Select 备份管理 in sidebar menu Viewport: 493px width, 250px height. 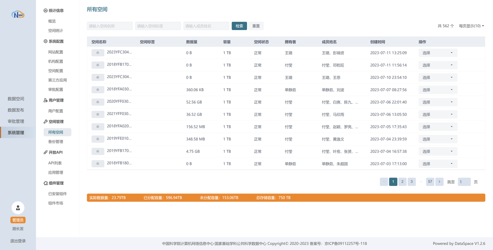pos(56,142)
